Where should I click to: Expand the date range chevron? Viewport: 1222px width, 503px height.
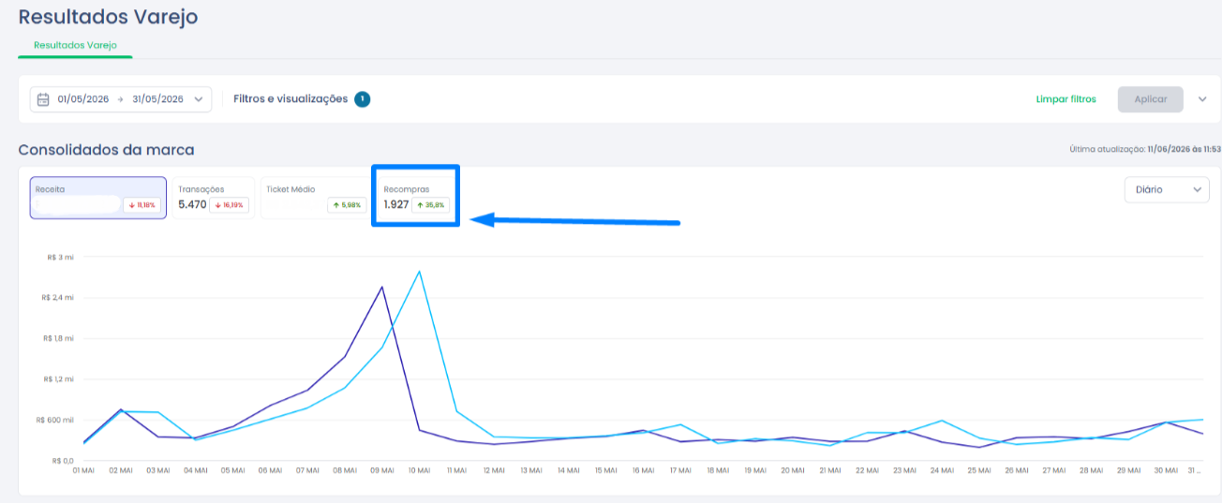click(x=198, y=99)
